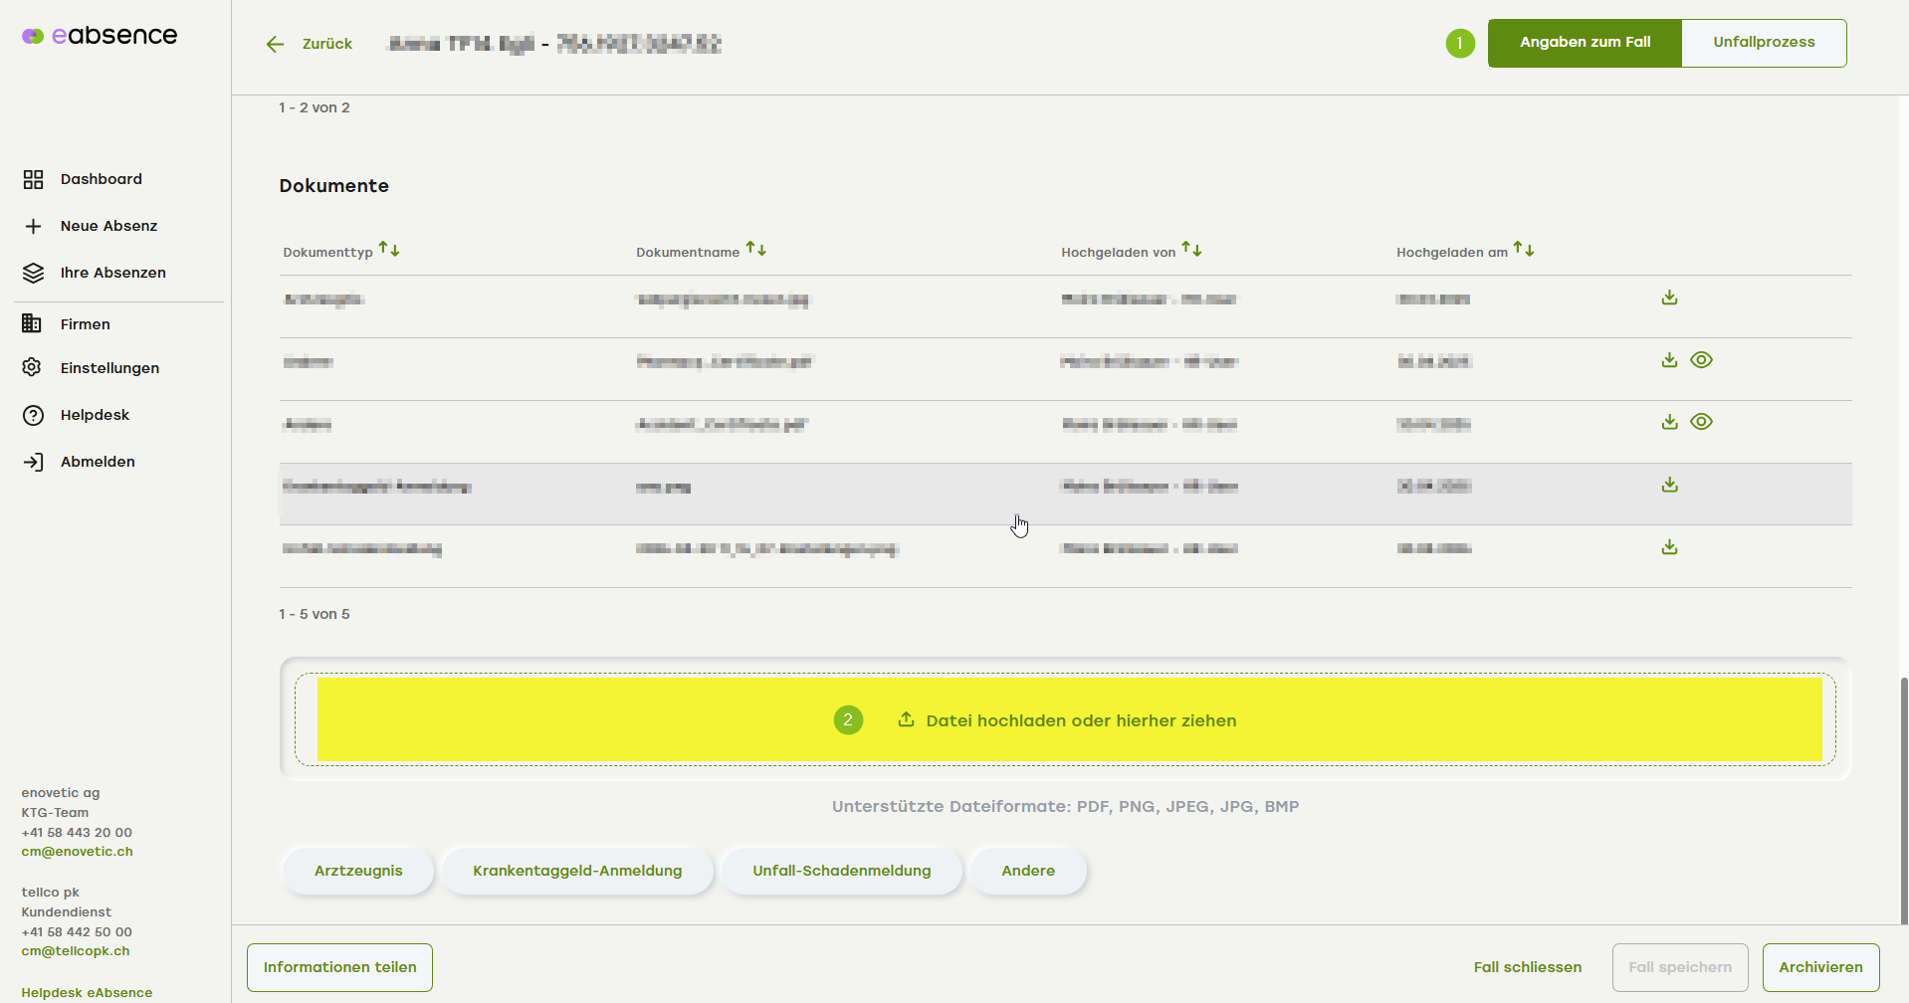Select the Angaben zum Fall tab
This screenshot has height=1003, width=1909.
click(x=1584, y=43)
